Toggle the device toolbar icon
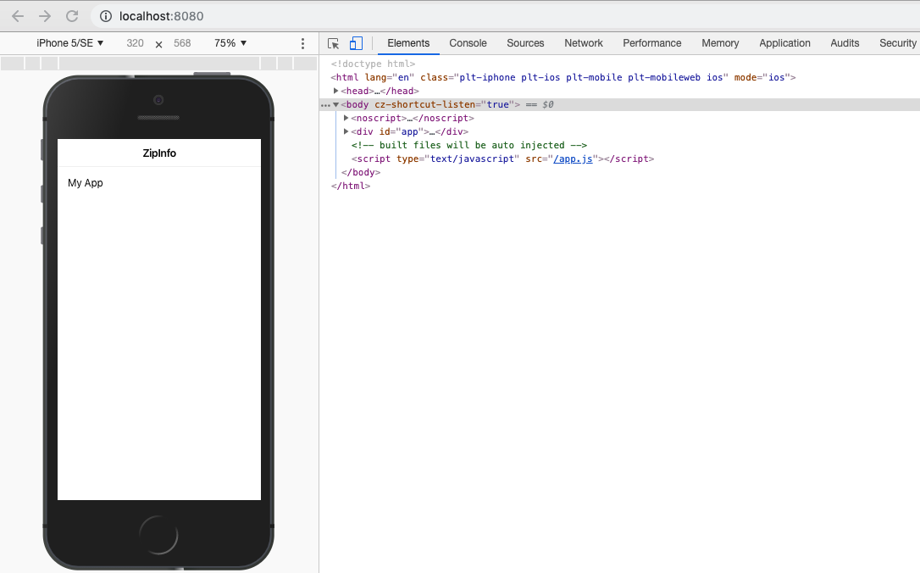920x573 pixels. click(x=356, y=43)
